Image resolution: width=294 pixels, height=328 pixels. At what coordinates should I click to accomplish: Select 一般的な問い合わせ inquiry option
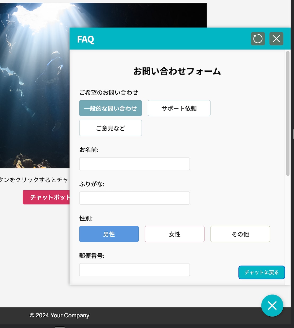click(111, 108)
